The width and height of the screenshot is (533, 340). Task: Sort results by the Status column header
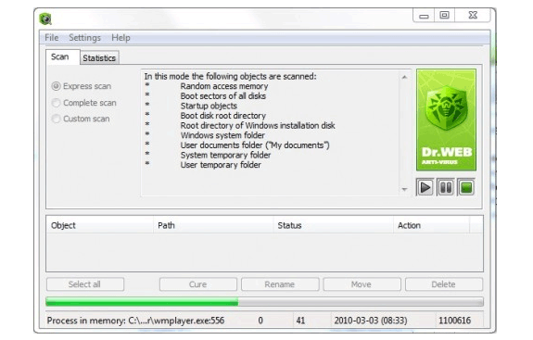click(333, 225)
